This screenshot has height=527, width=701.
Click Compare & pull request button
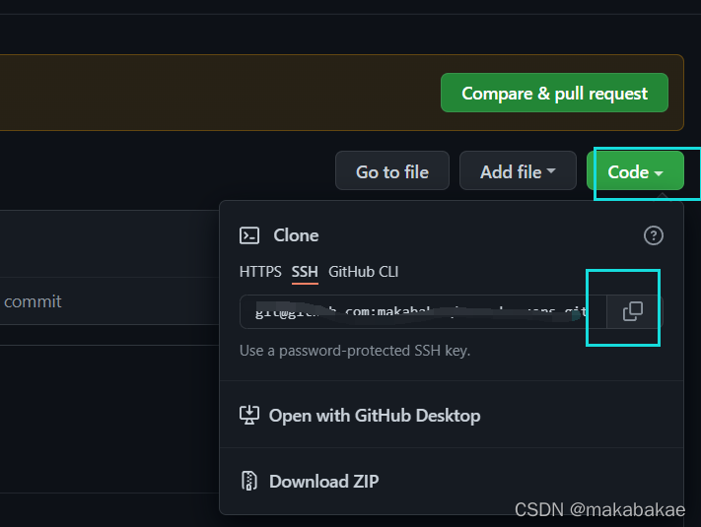click(x=554, y=93)
